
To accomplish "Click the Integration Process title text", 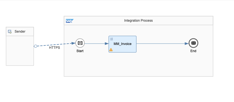I will click(138, 21).
